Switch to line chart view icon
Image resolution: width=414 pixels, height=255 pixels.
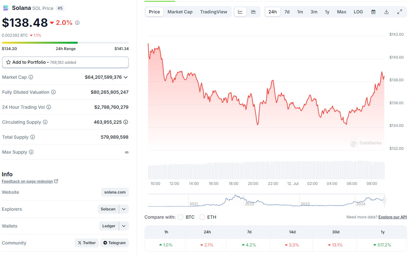(240, 12)
